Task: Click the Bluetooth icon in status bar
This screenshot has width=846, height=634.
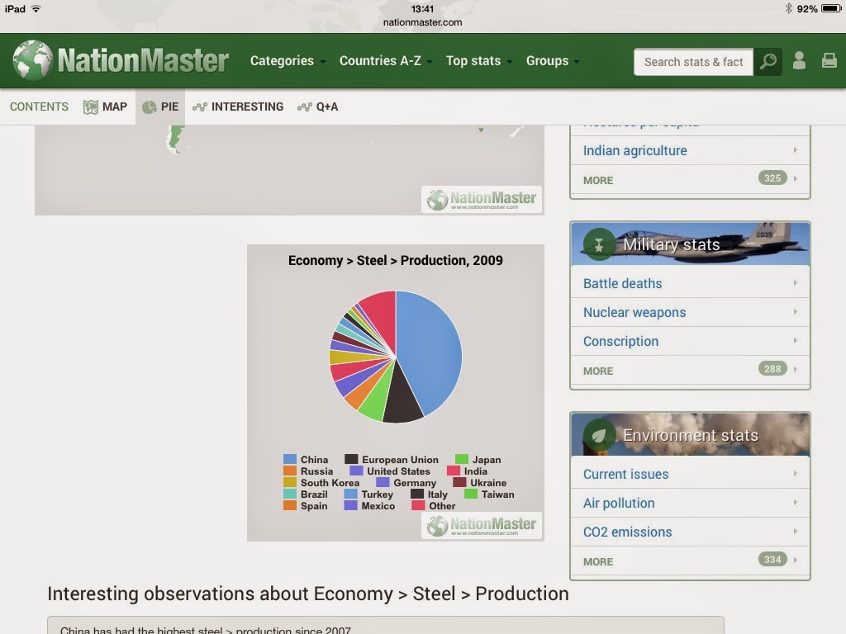Action: pyautogui.click(x=788, y=8)
